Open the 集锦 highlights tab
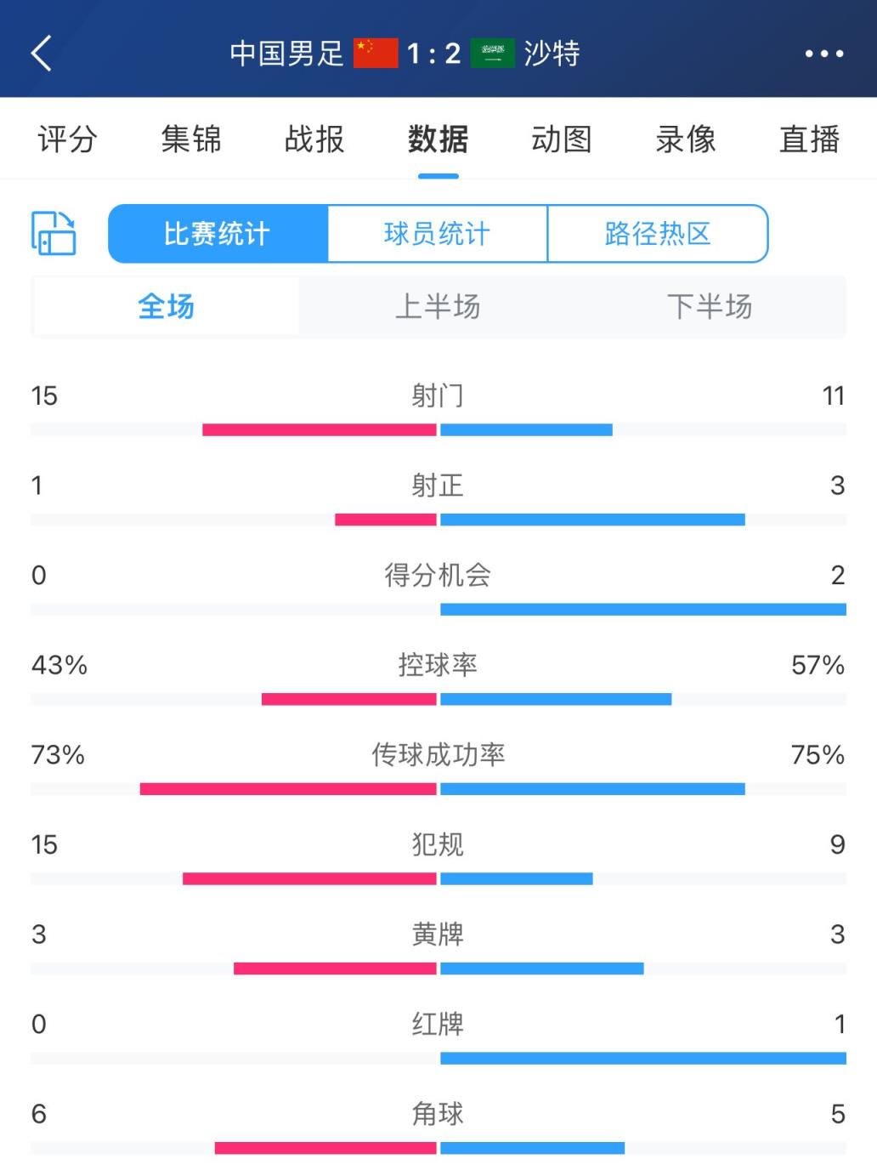Viewport: 877px width, 1176px height. (x=191, y=139)
